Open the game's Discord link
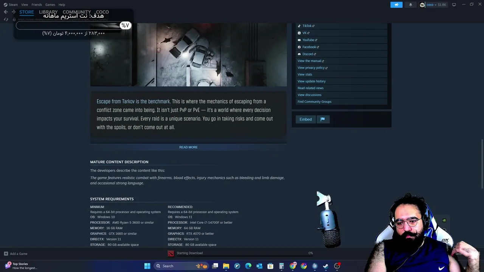This screenshot has width=484, height=272. click(309, 54)
